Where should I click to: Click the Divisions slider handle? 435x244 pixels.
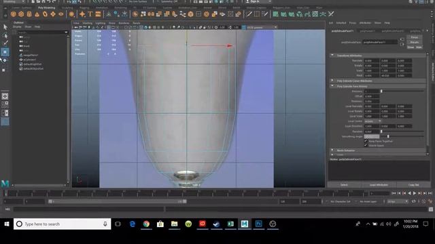tap(381, 91)
